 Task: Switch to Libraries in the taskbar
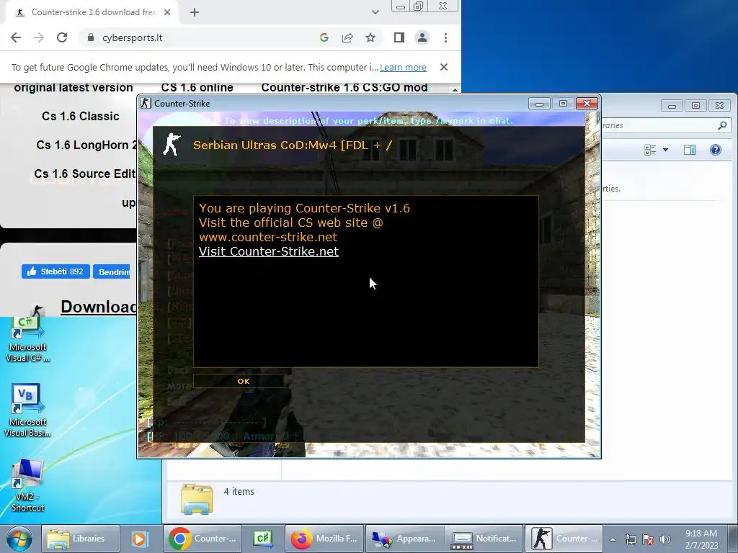click(81, 539)
